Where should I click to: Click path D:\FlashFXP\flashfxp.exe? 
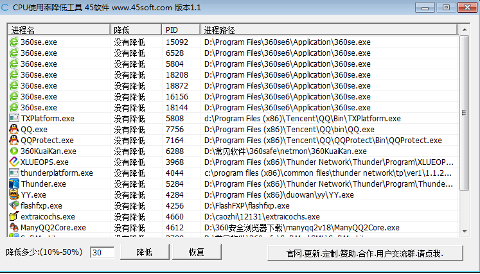point(247,206)
